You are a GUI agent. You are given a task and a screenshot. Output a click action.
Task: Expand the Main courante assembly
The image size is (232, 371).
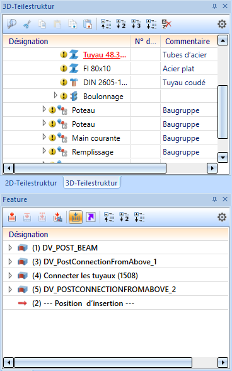[x=44, y=137]
